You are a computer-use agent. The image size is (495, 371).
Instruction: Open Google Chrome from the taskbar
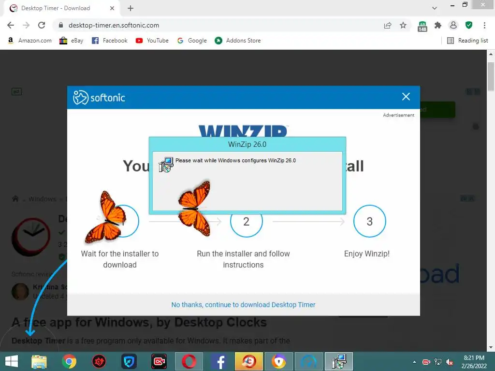tap(69, 361)
